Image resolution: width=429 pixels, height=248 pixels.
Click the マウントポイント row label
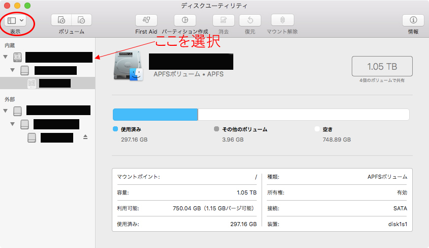point(138,177)
